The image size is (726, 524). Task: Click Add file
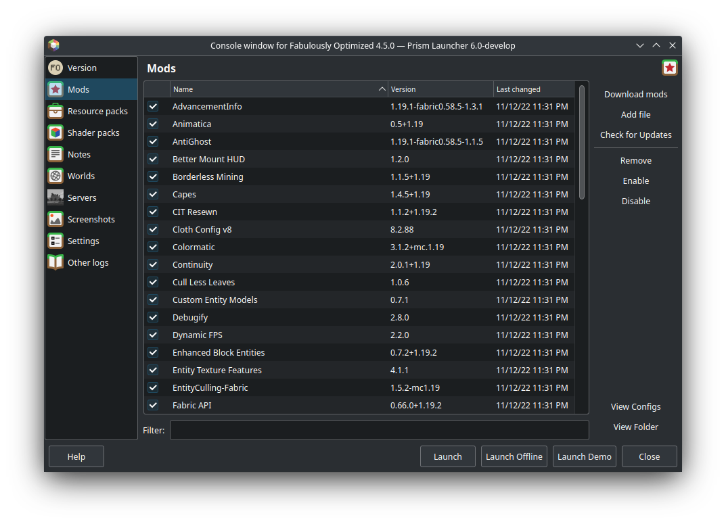pyautogui.click(x=636, y=115)
